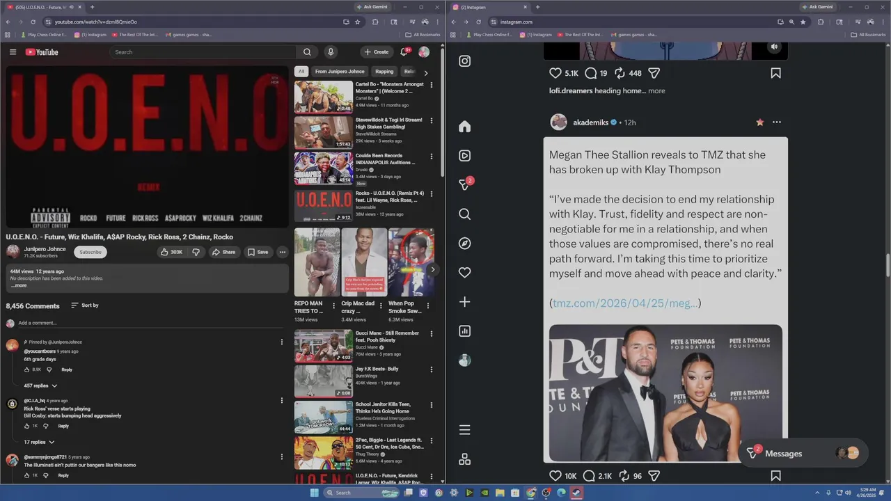The height and width of the screenshot is (501, 891).
Task: Open options for Gucci Mane video
Action: pyautogui.click(x=432, y=334)
